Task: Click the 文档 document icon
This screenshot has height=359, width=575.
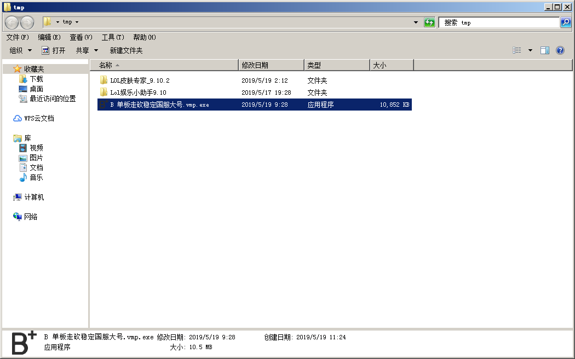Action: (23, 167)
